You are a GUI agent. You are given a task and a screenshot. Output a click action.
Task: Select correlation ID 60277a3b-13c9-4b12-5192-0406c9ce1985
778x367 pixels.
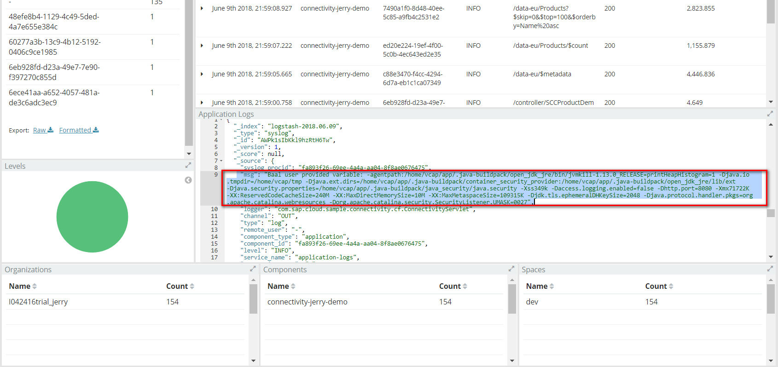55,47
